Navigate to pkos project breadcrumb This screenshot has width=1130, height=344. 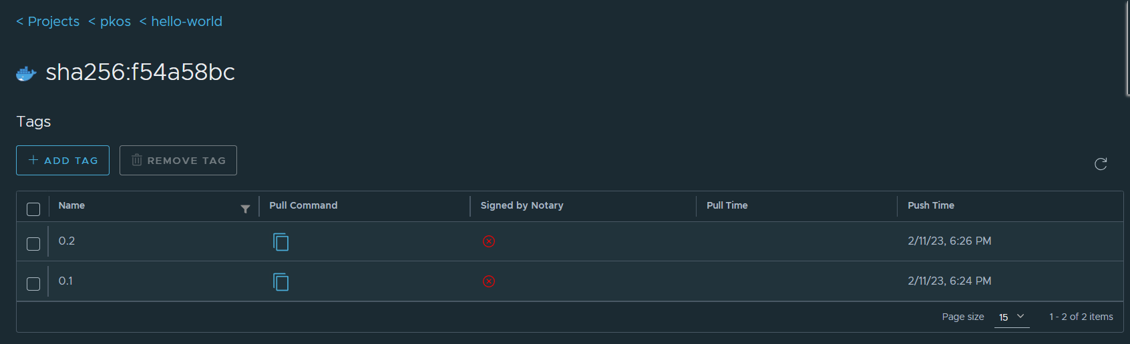pyautogui.click(x=110, y=21)
